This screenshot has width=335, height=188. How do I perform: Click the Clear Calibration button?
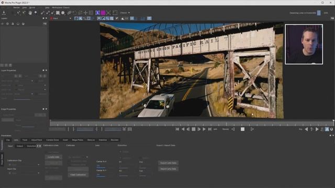click(x=78, y=175)
